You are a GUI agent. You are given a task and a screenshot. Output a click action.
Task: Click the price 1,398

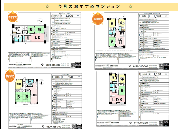click(157, 16)
